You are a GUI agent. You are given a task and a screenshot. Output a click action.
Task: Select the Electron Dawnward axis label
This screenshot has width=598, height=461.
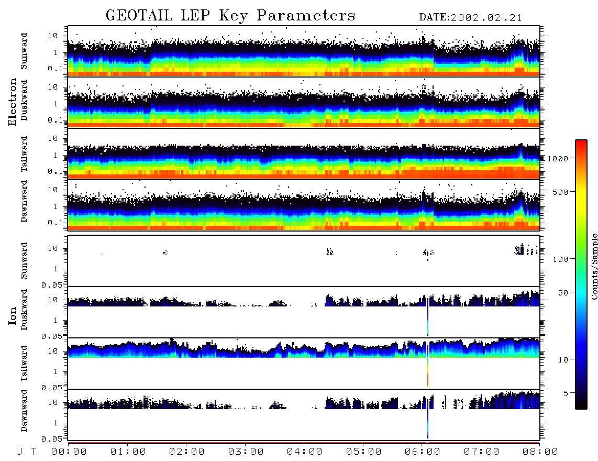(24, 202)
